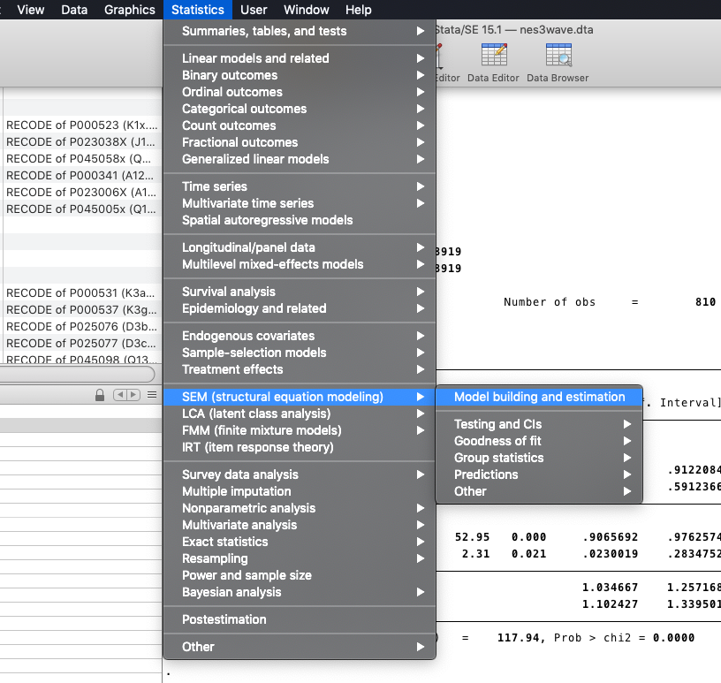This screenshot has width=721, height=683.
Task: Choose Categorical outcomes
Action: [x=300, y=109]
